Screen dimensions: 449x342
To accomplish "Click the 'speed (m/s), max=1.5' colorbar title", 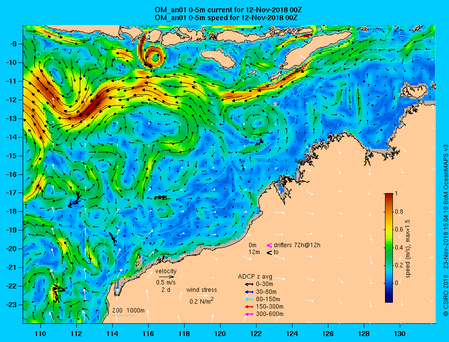I will [x=408, y=249].
